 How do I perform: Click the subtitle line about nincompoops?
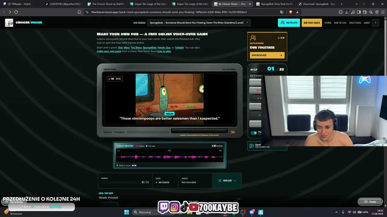tap(170, 118)
